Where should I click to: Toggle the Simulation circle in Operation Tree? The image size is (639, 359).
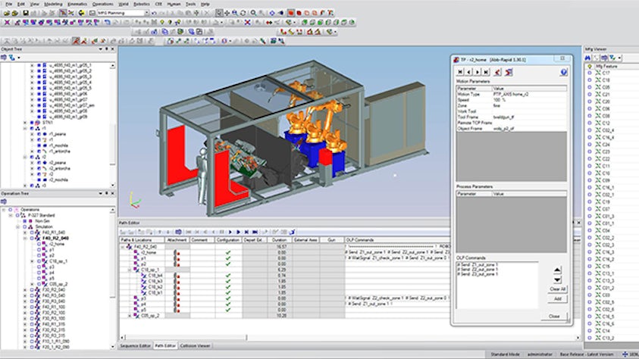24,226
